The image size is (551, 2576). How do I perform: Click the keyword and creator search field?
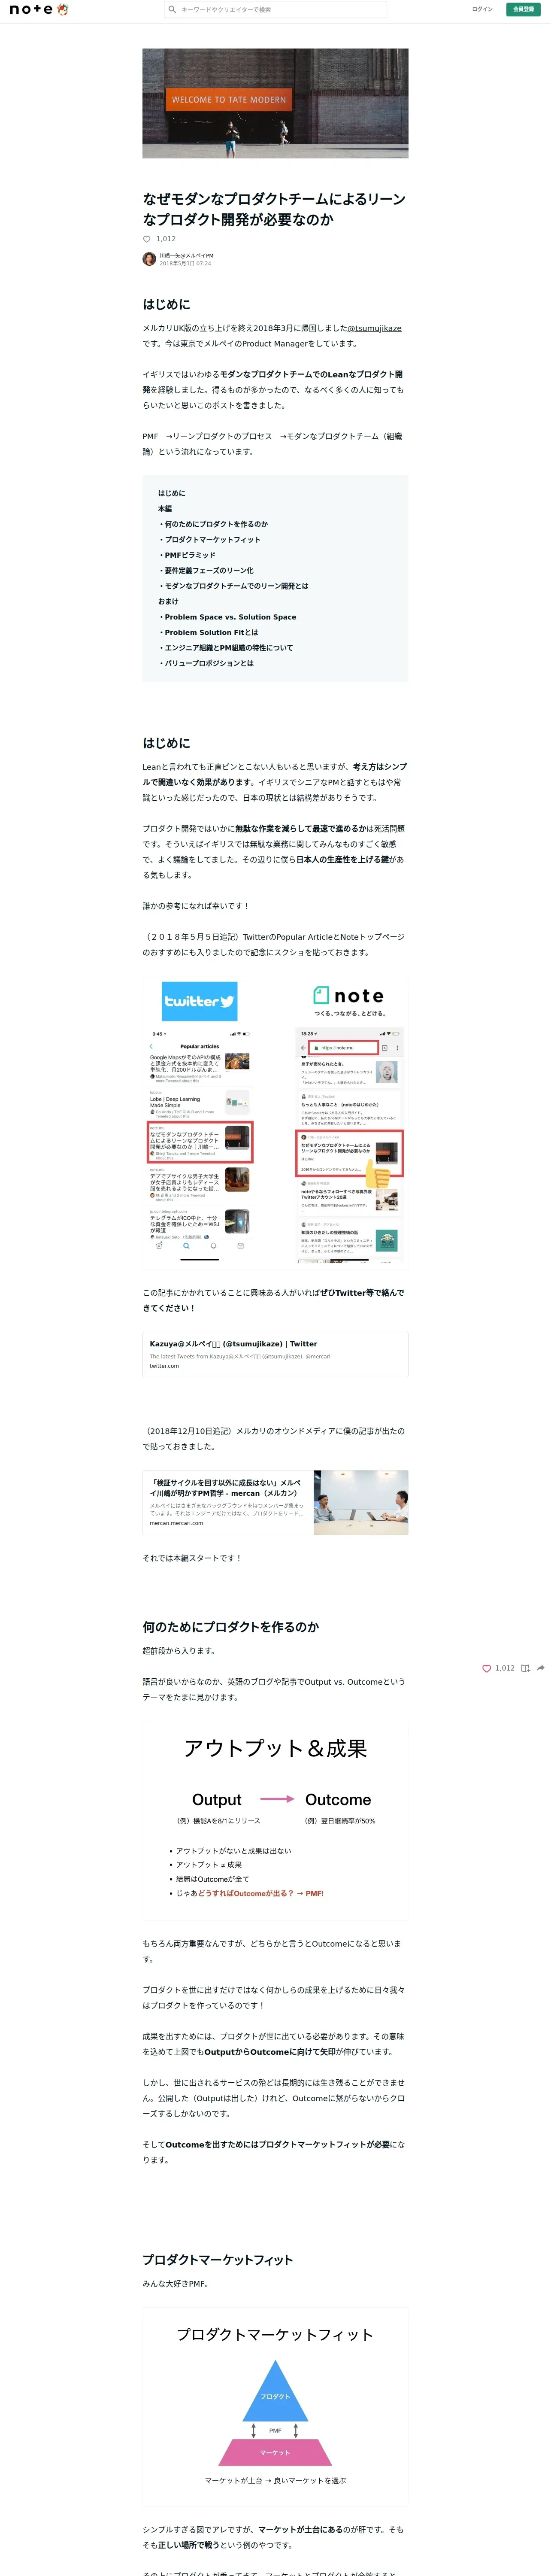click(x=276, y=9)
